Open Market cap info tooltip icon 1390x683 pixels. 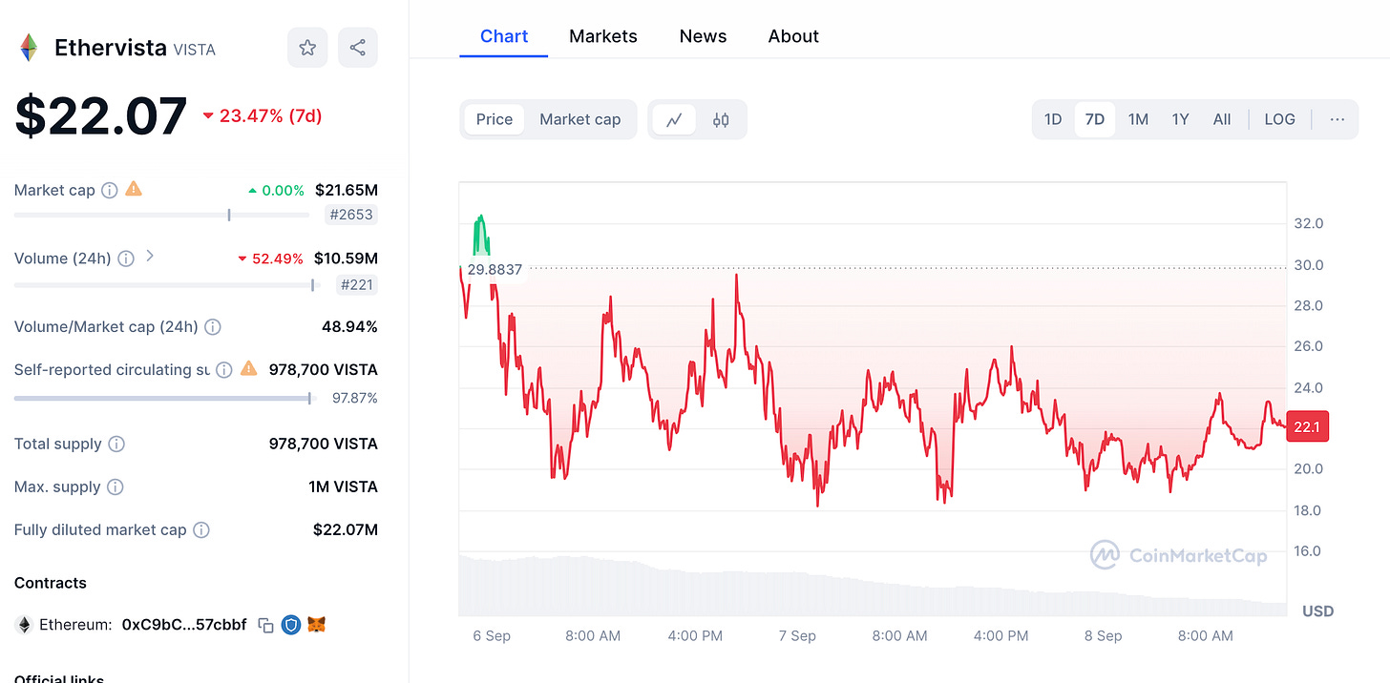tap(110, 190)
